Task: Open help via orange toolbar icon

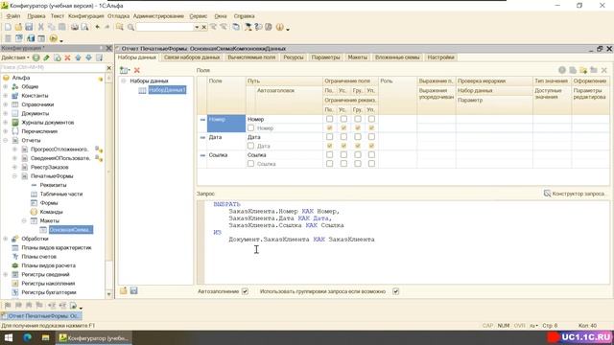Action: click(x=279, y=27)
